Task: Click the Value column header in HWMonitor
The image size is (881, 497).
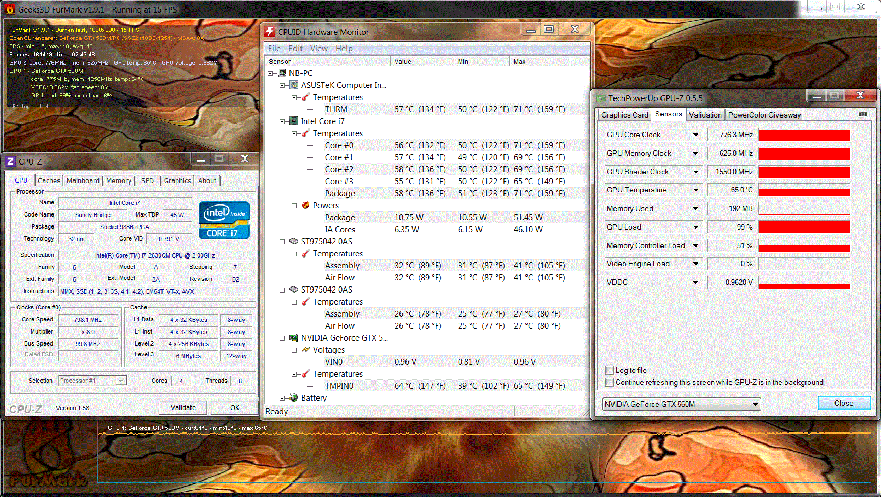Action: pos(422,61)
